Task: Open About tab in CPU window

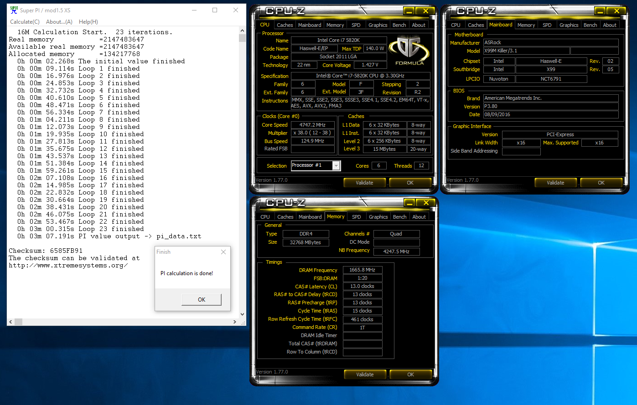Action: tap(419, 25)
